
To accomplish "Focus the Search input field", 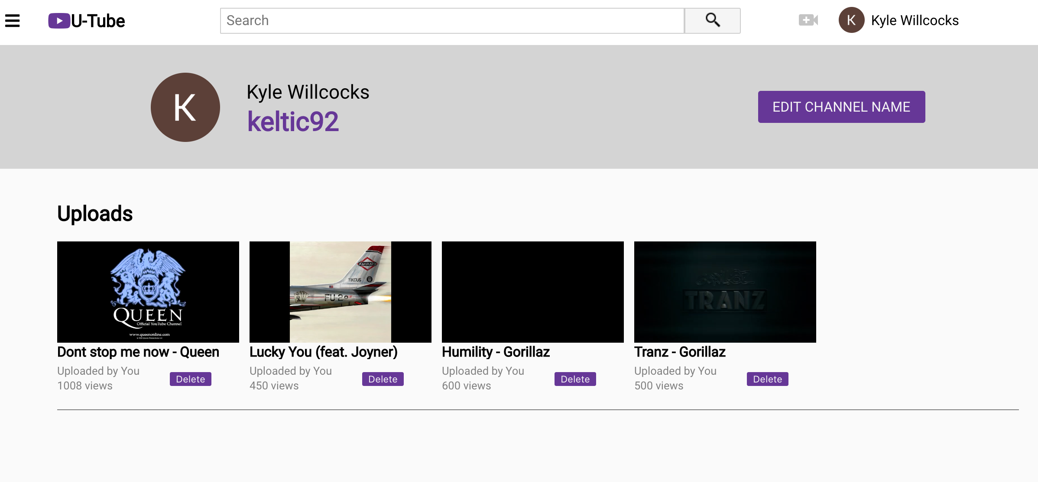I will click(x=452, y=20).
